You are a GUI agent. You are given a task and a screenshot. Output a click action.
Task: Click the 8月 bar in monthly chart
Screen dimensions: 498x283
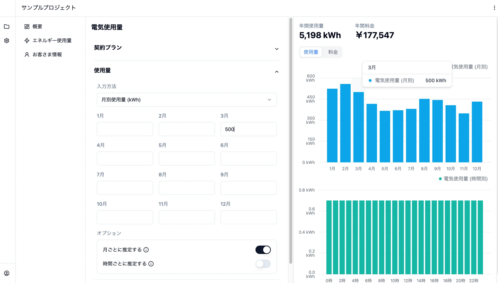424,131
